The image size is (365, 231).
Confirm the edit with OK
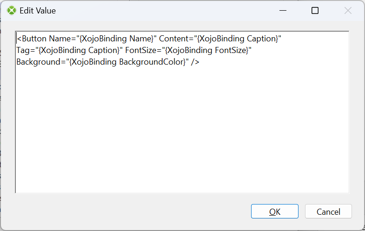click(x=275, y=211)
